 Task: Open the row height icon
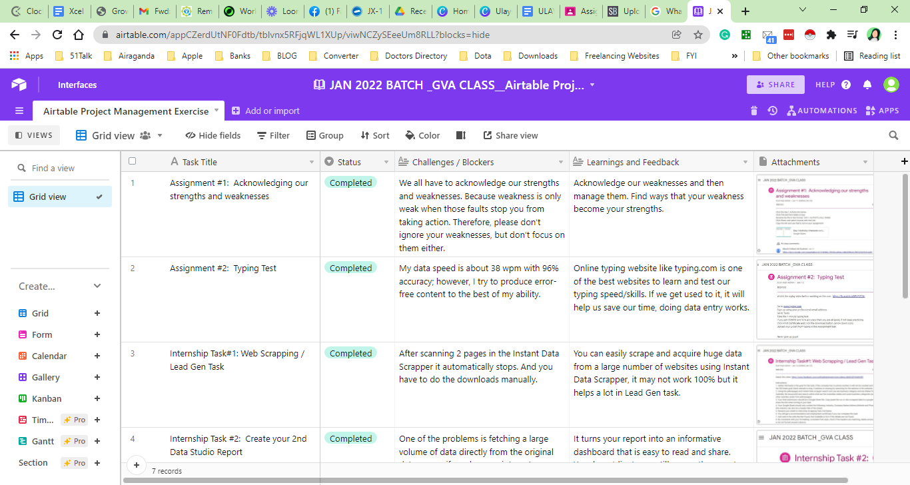tap(460, 135)
